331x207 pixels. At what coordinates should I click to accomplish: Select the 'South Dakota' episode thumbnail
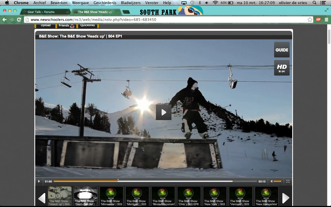[86, 196]
